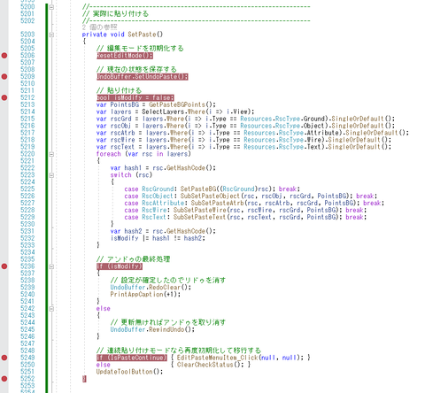This screenshot has width=425, height=393.
Task: Click line number 5240 in the margin
Action: point(27,294)
